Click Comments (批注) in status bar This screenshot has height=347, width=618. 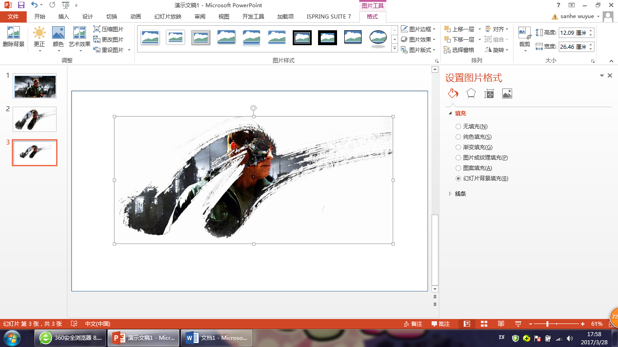pyautogui.click(x=441, y=324)
